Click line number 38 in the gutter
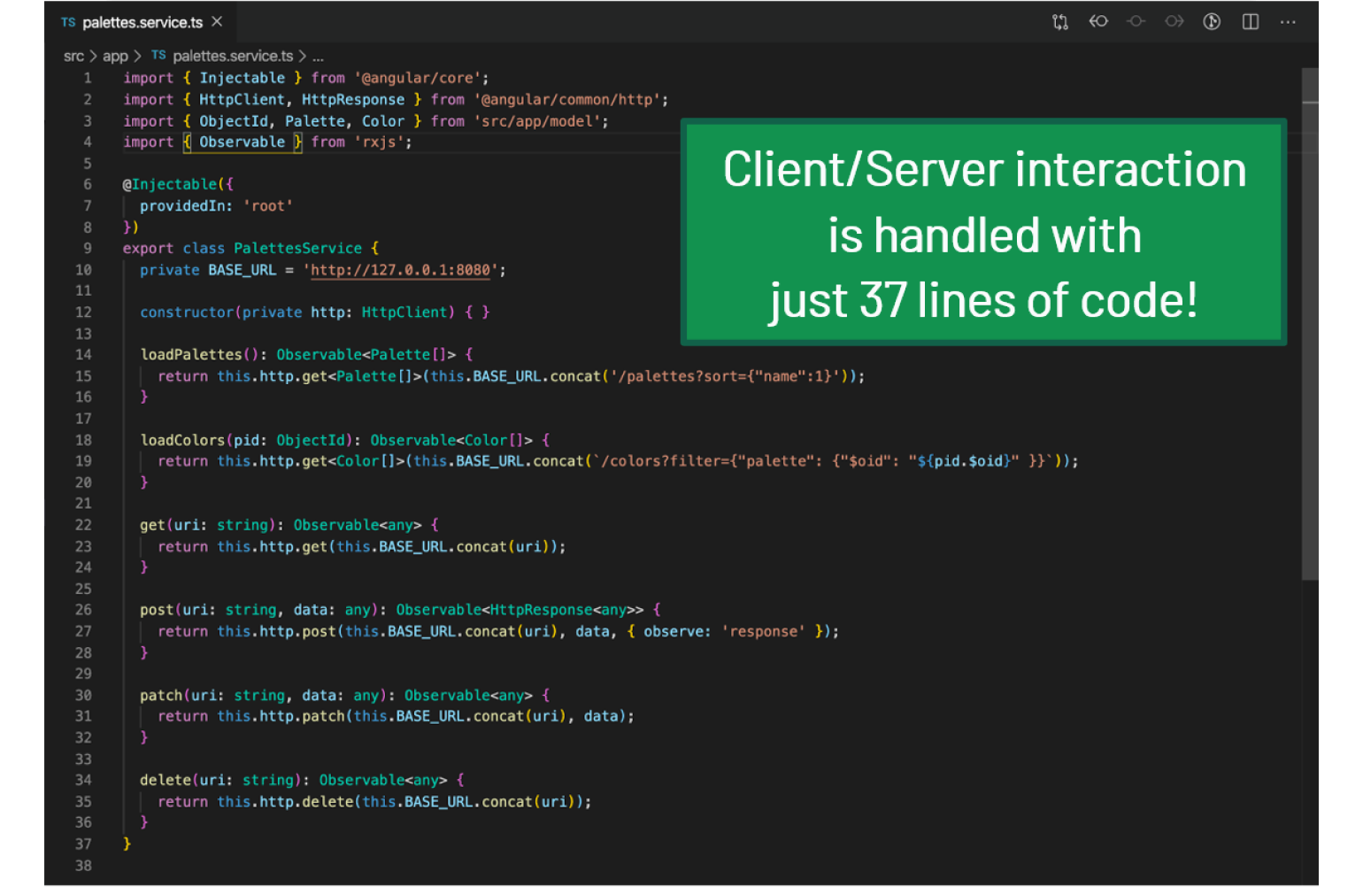 point(83,866)
